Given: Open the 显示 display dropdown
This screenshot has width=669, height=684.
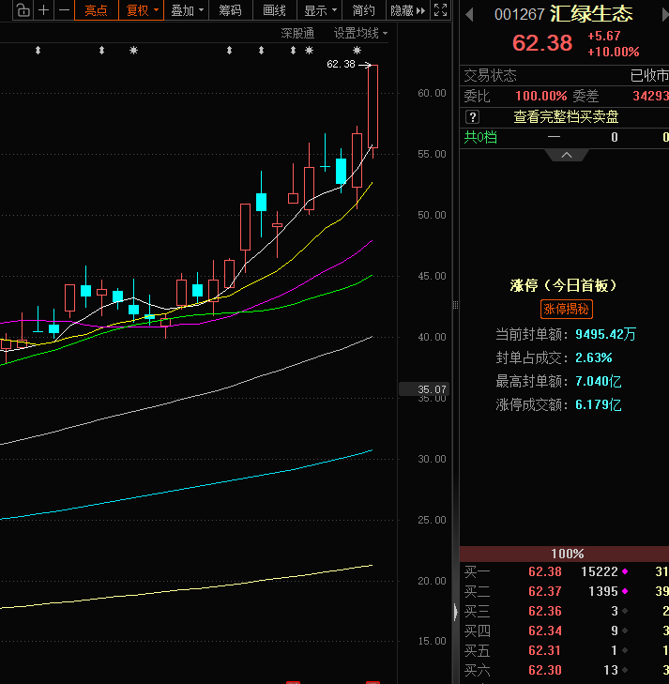Looking at the screenshot, I should (x=320, y=10).
